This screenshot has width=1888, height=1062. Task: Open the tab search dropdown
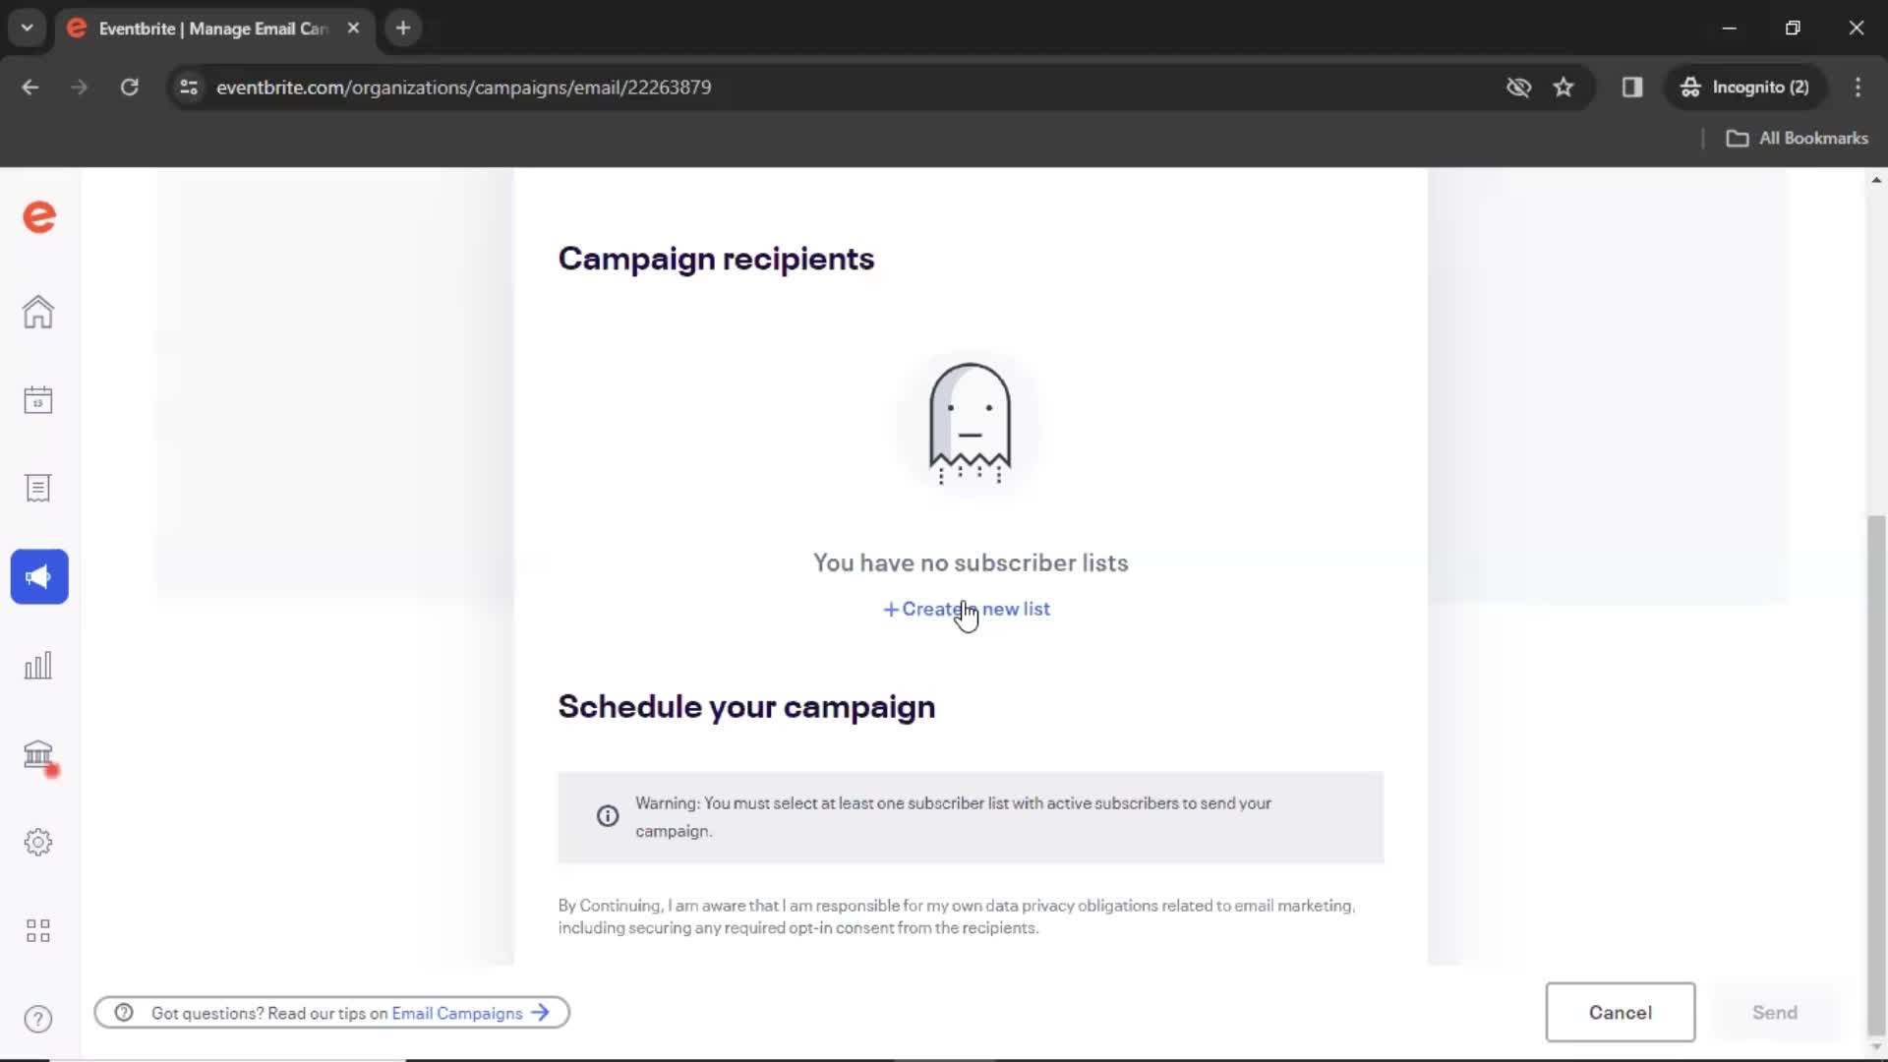[28, 29]
